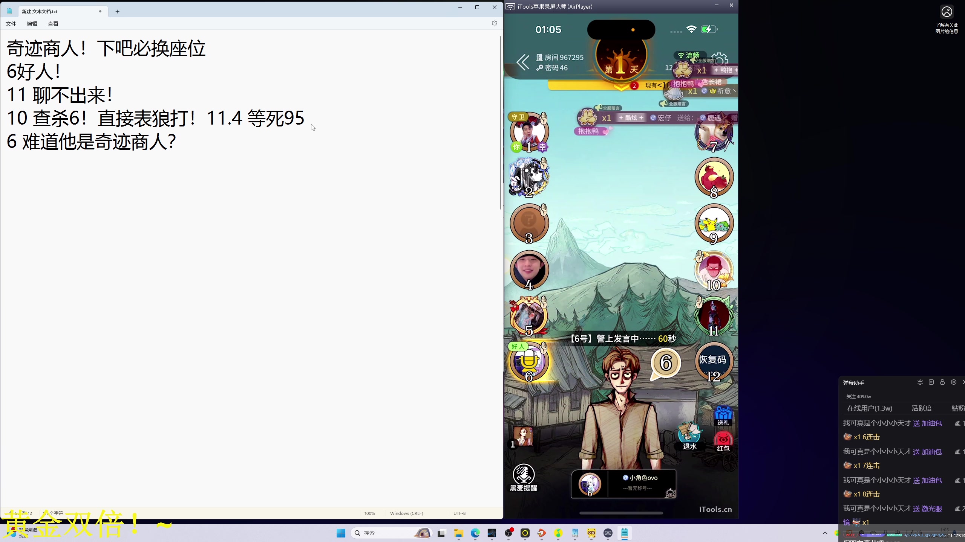Open QQ Music from taskbar
This screenshot has height=542, width=965.
point(558,533)
